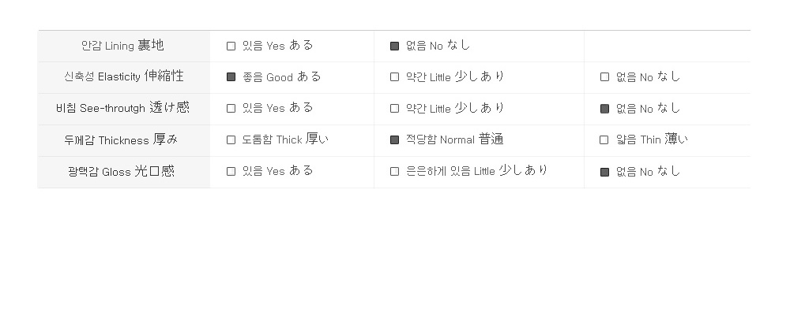
Task: Select the See-through row header cell
Action: click(x=123, y=109)
